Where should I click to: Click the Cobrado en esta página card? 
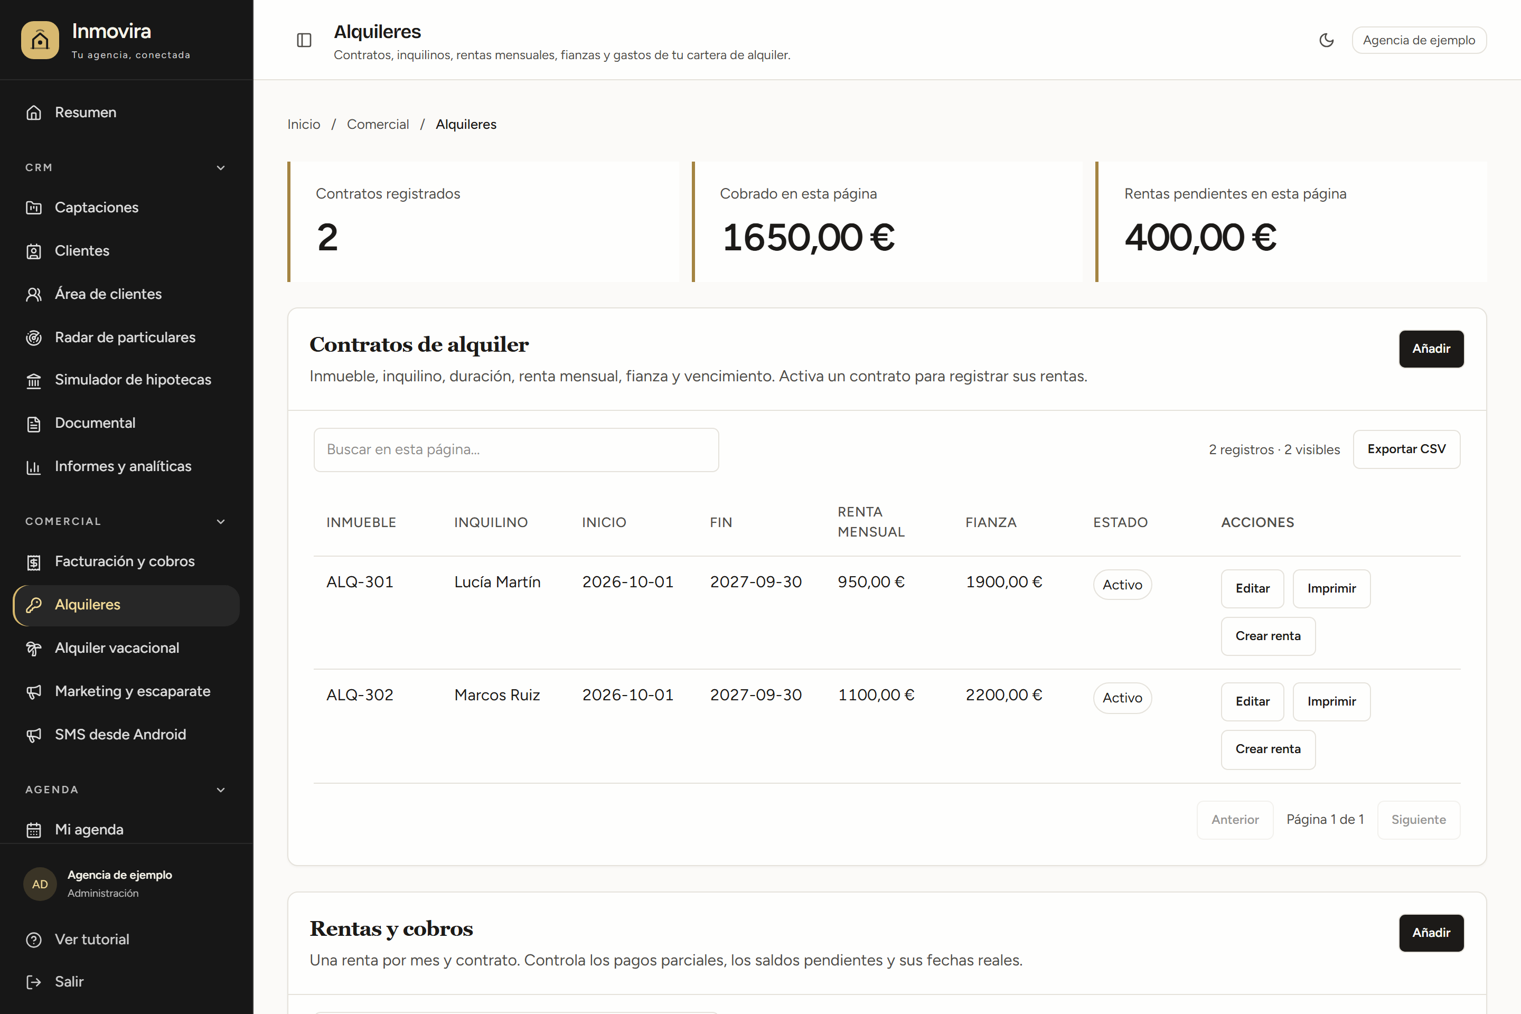pos(887,222)
